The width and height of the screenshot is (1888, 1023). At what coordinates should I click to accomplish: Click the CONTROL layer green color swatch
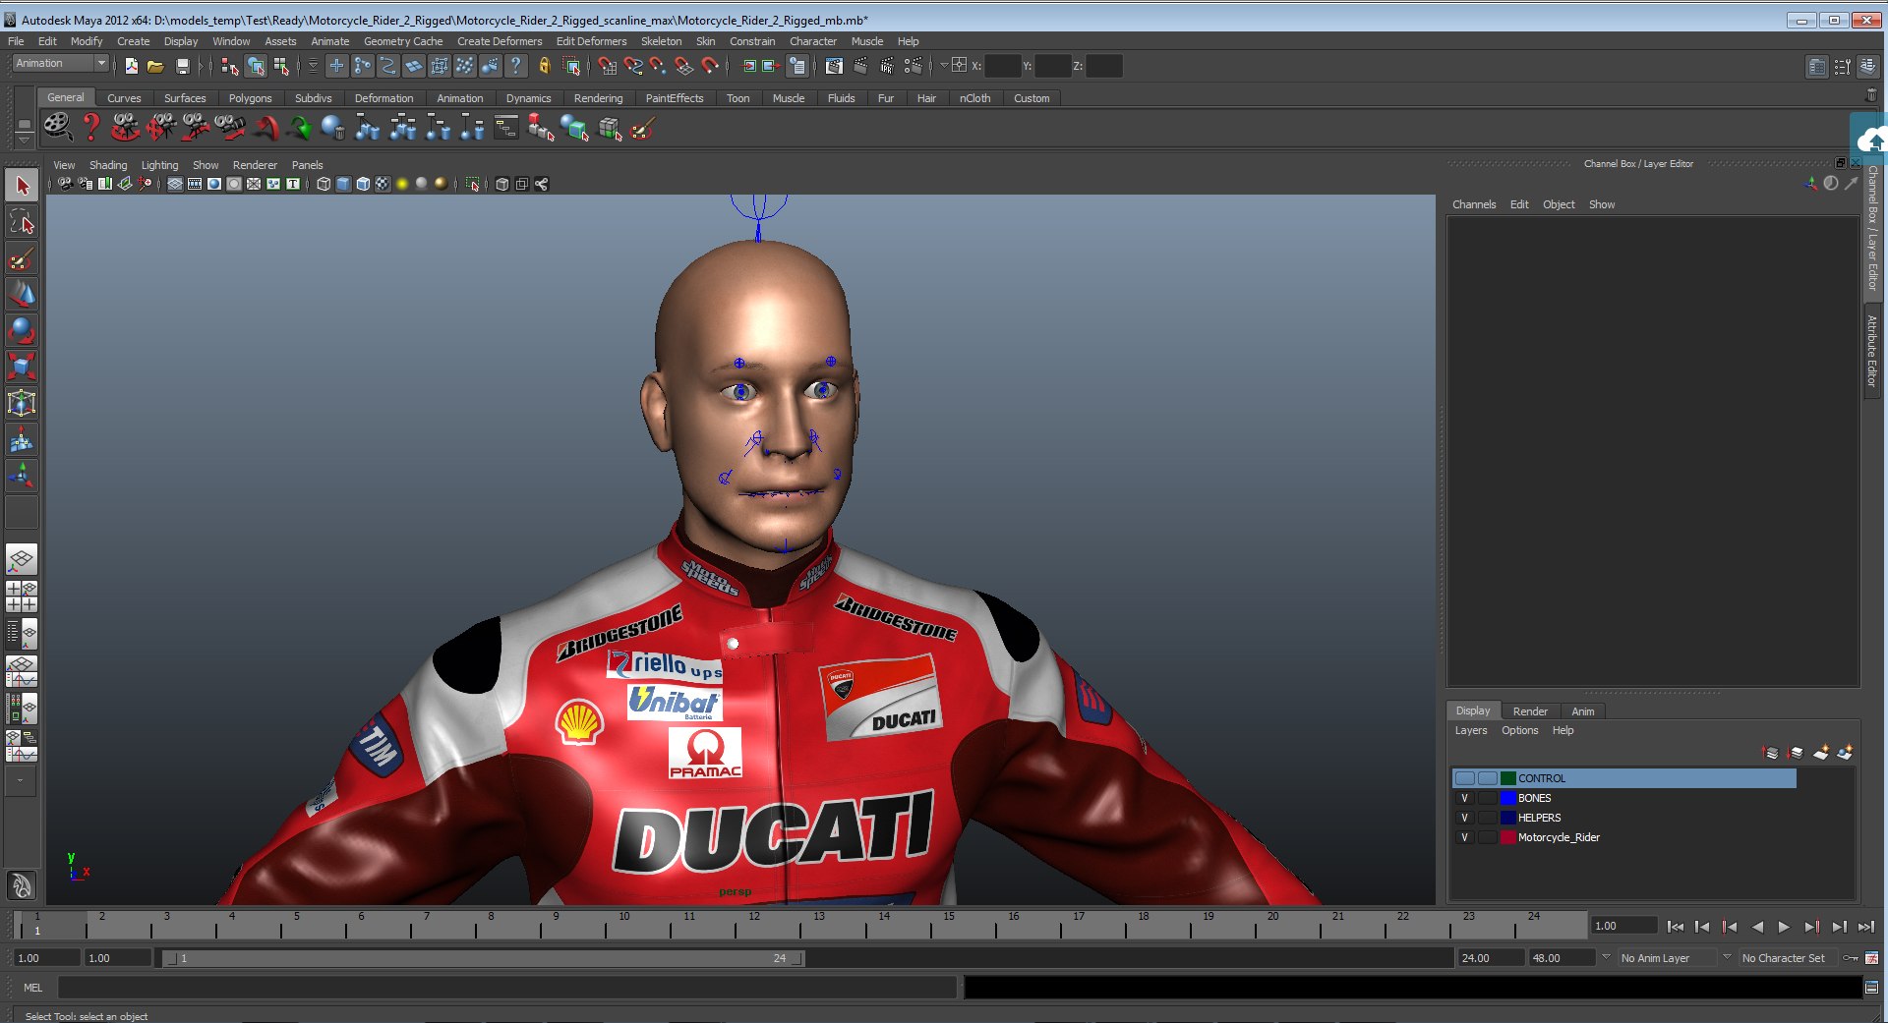[1507, 778]
